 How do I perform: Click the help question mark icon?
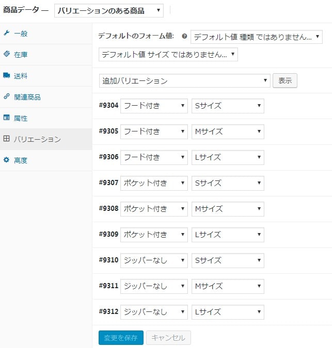(184, 36)
